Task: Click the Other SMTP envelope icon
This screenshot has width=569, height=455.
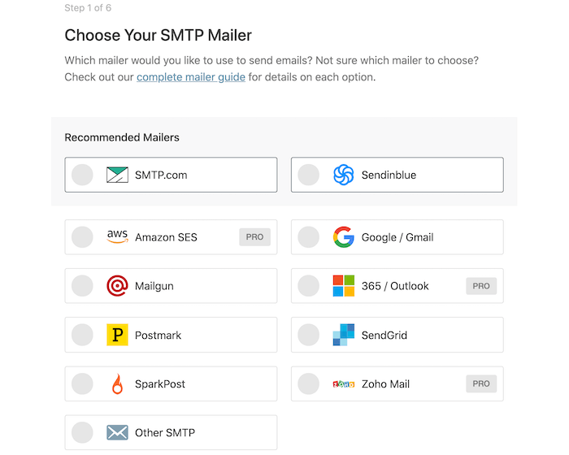Action: 117,432
